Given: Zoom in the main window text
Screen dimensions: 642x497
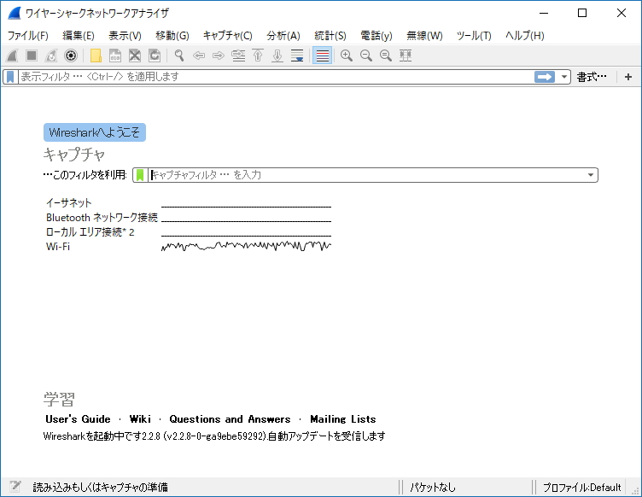Looking at the screenshot, I should pyautogui.click(x=347, y=56).
